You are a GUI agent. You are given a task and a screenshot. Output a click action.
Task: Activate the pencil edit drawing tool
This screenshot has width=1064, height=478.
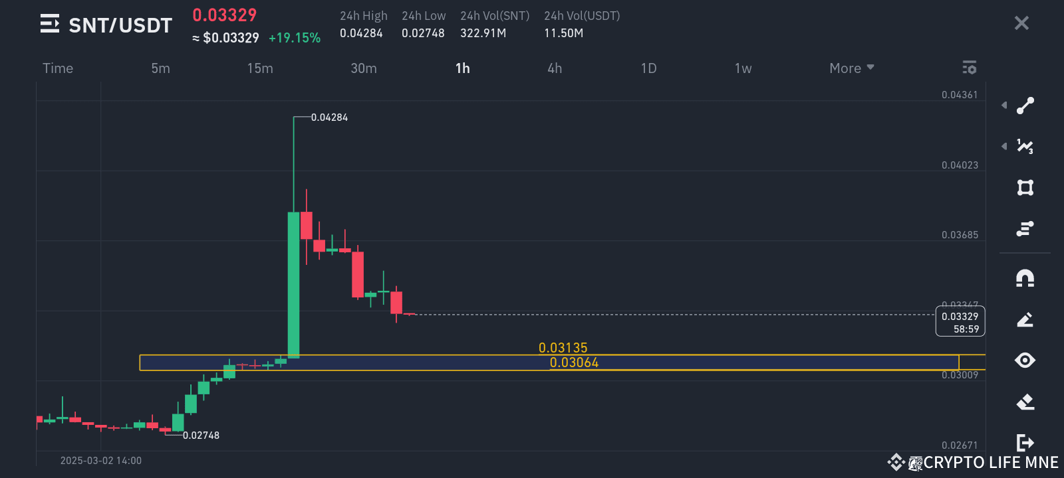click(x=1025, y=320)
